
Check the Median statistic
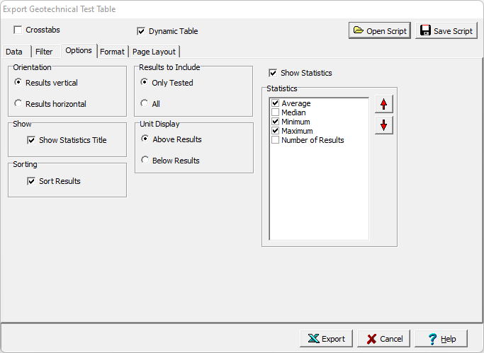(x=276, y=112)
